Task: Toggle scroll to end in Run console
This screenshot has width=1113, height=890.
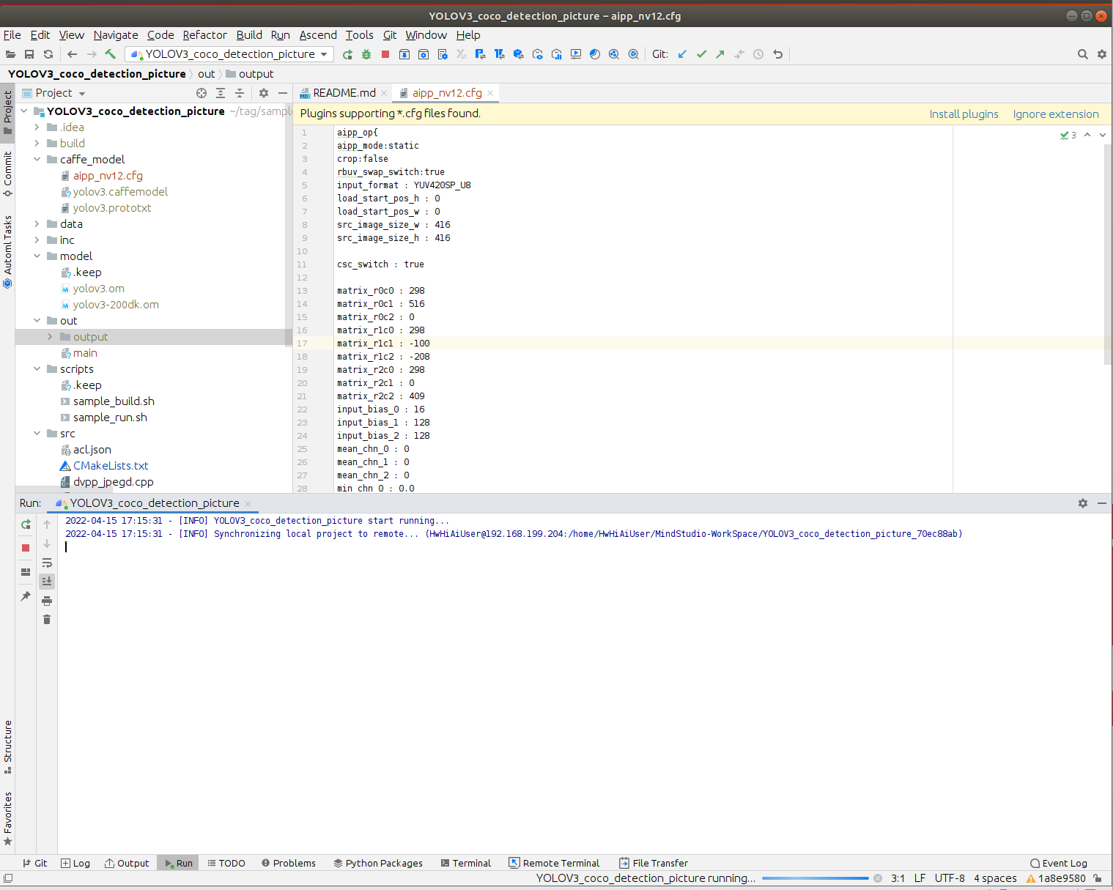Action: click(x=47, y=581)
